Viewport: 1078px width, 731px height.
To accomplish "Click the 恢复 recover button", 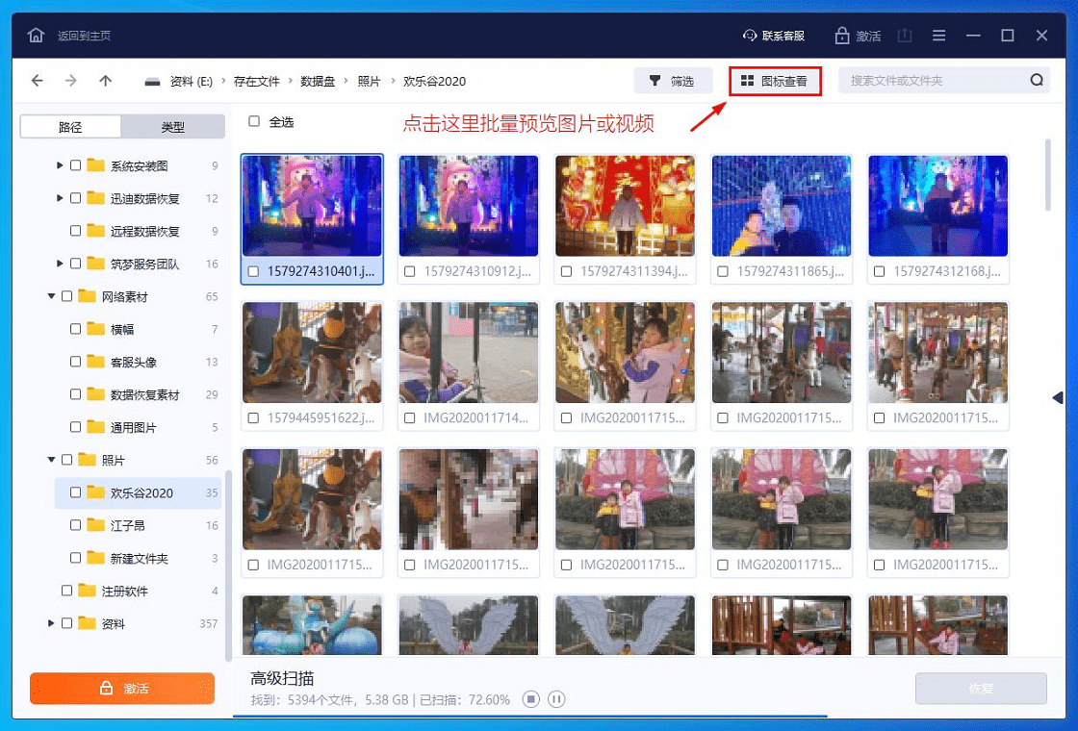I will 981,689.
